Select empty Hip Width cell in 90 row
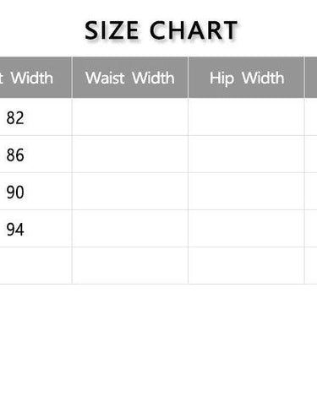The image size is (317, 396). click(x=246, y=192)
